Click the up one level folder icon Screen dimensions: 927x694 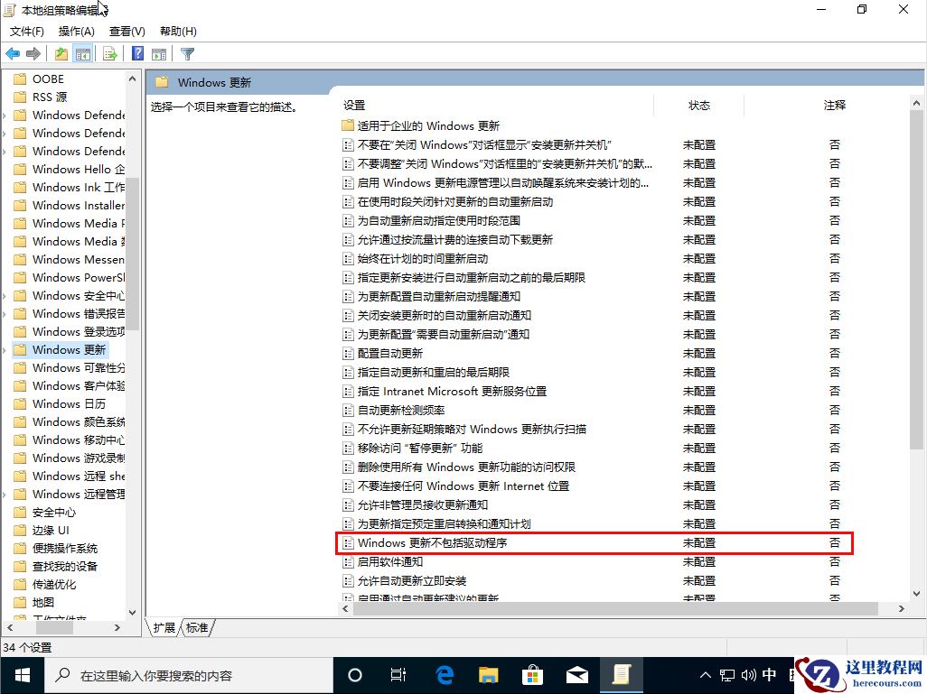point(60,53)
